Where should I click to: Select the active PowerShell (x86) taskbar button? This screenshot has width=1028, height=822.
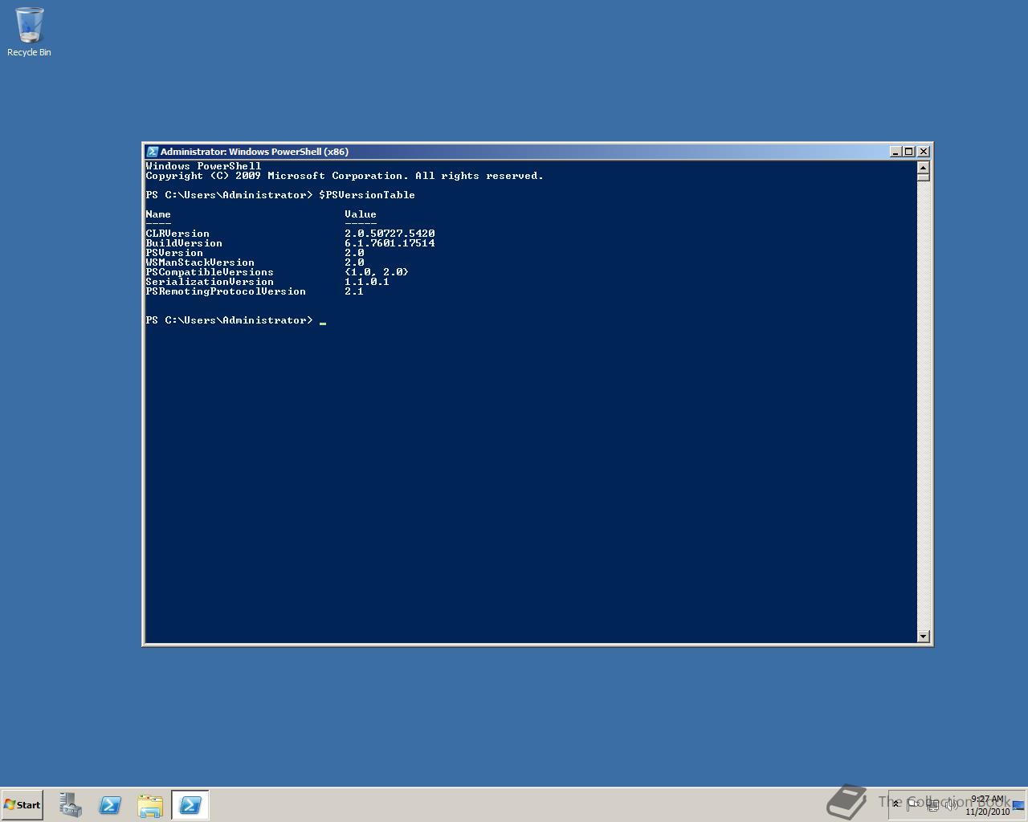tap(190, 804)
